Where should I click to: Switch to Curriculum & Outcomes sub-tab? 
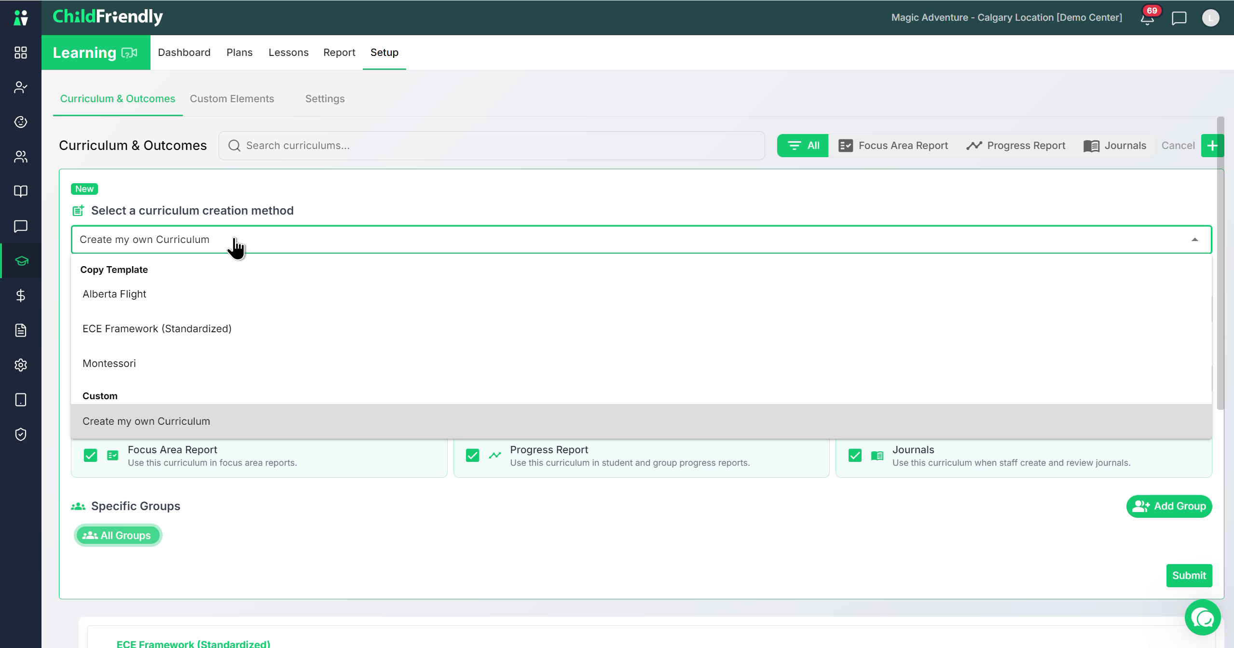click(x=118, y=99)
